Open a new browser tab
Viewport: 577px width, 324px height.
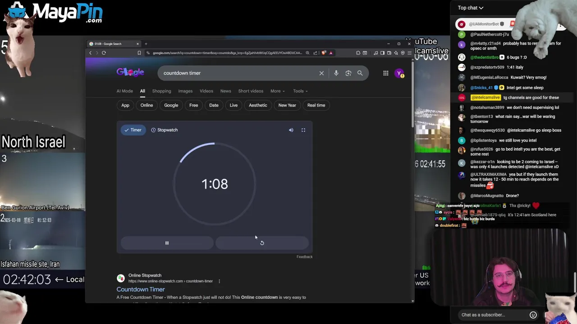[x=146, y=44]
